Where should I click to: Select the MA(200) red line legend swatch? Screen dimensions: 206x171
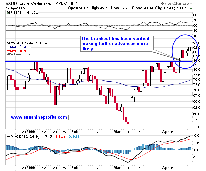8,51
